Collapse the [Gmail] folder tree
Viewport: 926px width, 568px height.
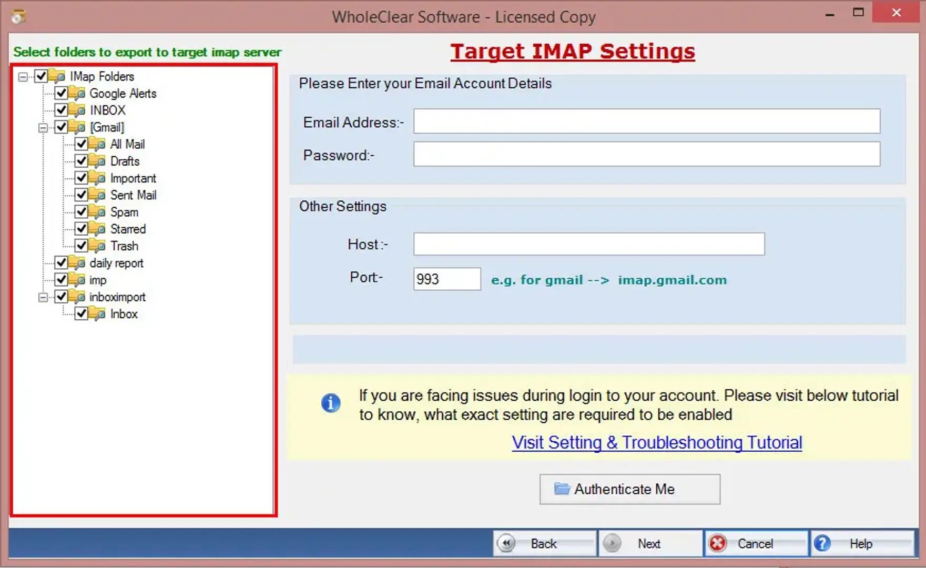click(x=43, y=128)
